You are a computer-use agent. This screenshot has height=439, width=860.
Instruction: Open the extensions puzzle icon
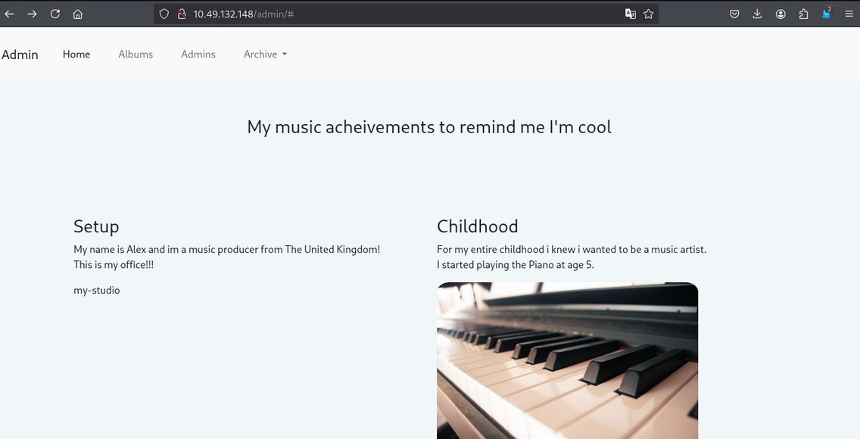803,14
